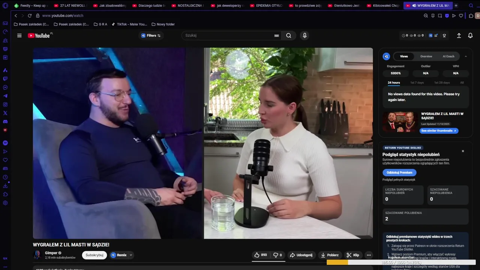Open a new browser tab
The width and height of the screenshot is (480, 270).
tap(456, 6)
